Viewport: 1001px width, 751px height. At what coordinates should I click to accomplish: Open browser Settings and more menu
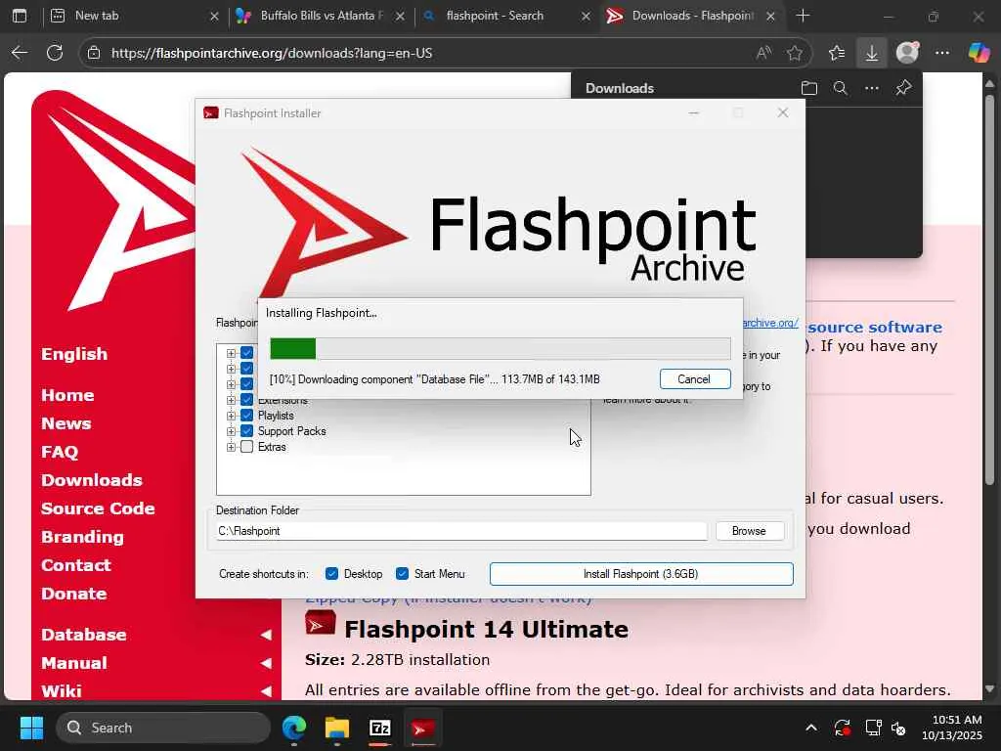tap(942, 53)
